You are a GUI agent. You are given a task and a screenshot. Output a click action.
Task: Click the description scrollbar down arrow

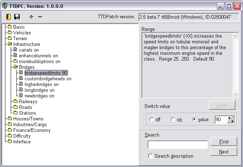coord(235,94)
